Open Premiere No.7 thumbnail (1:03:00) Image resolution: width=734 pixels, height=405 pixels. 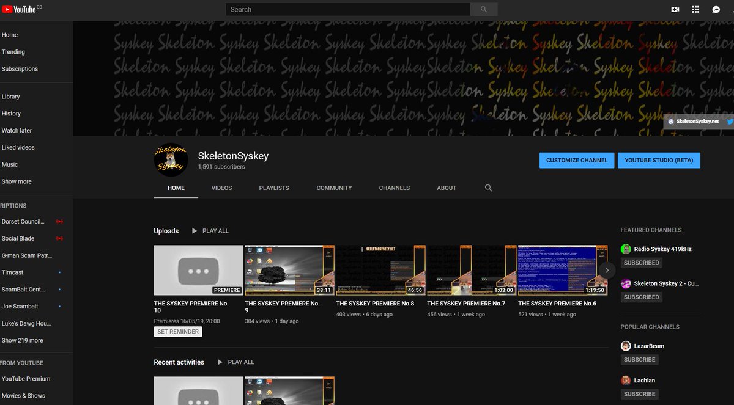(x=472, y=271)
